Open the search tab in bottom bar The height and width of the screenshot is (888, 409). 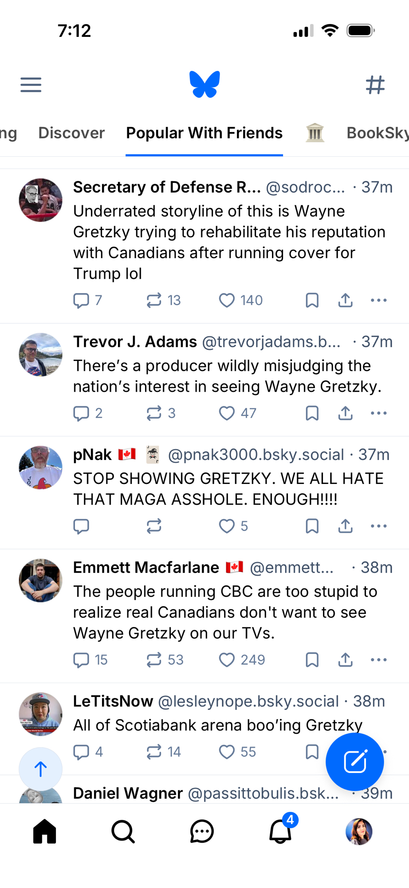(123, 831)
